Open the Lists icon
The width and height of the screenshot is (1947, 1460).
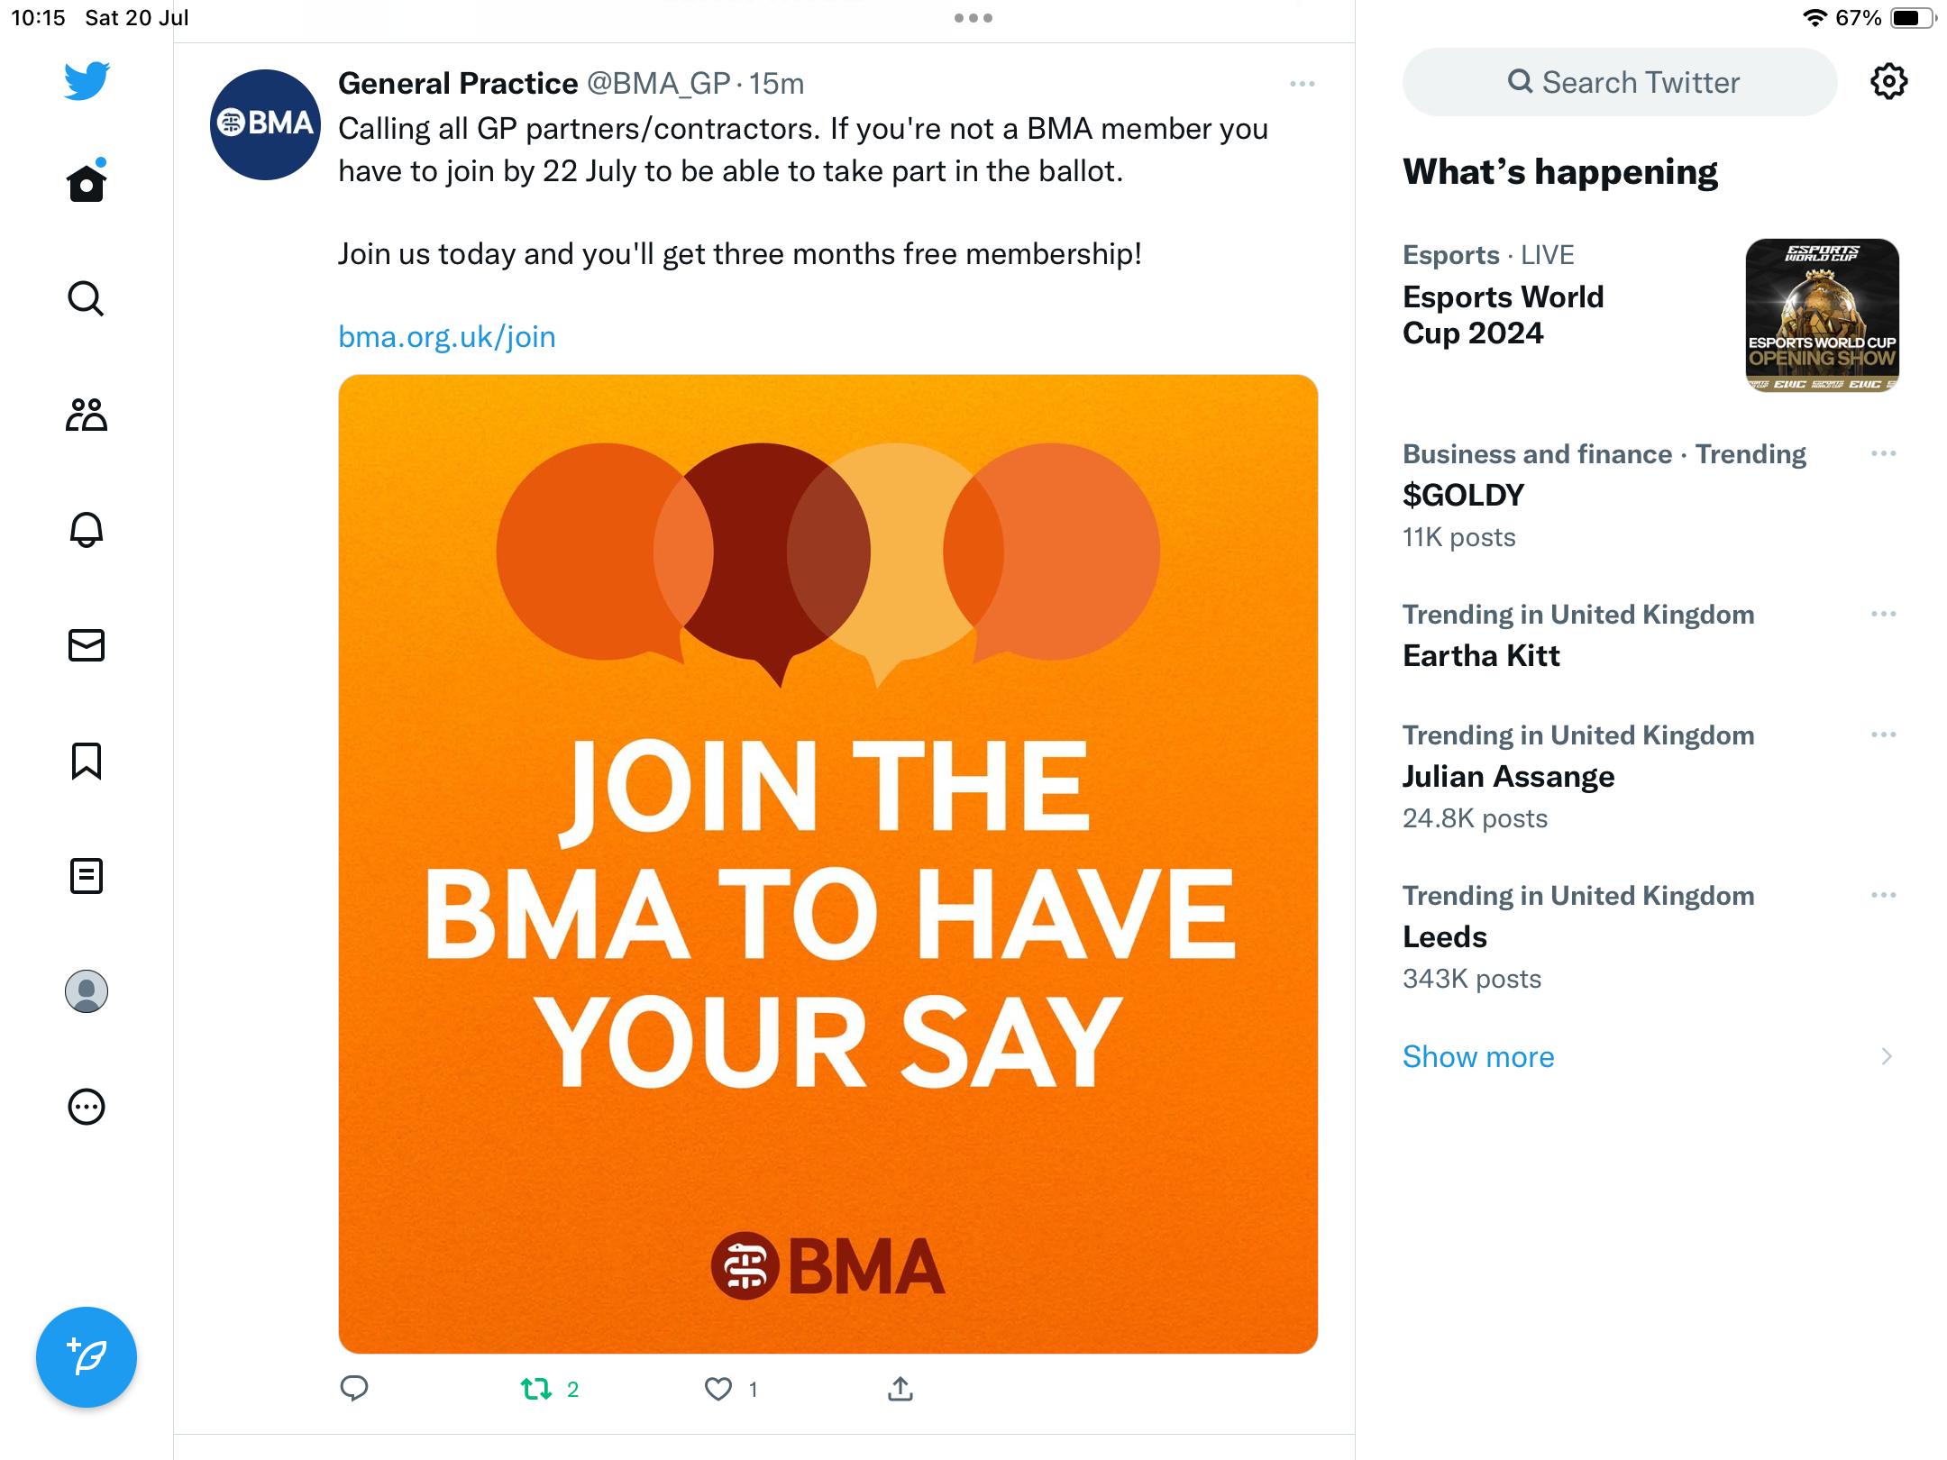pos(87,876)
